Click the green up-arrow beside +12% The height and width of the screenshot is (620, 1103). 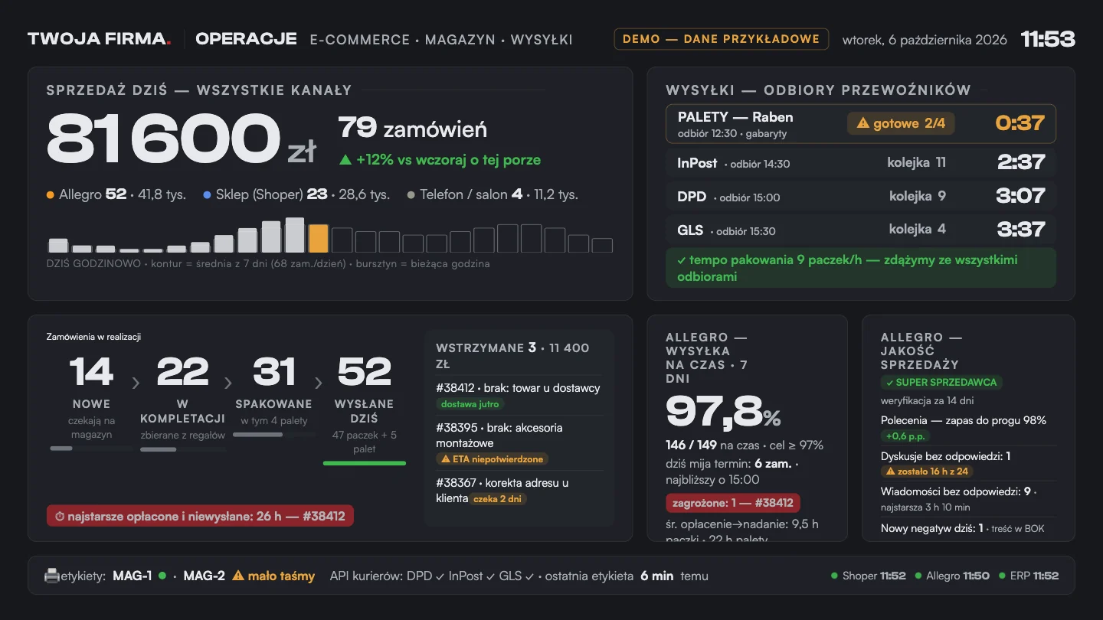click(x=345, y=160)
